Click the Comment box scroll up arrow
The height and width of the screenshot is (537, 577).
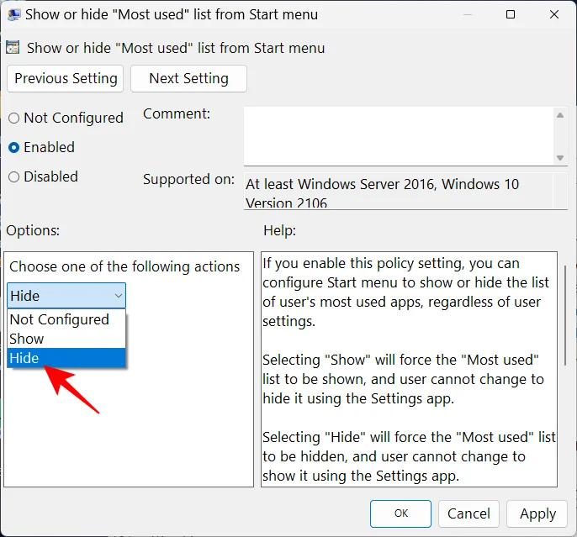pyautogui.click(x=560, y=115)
